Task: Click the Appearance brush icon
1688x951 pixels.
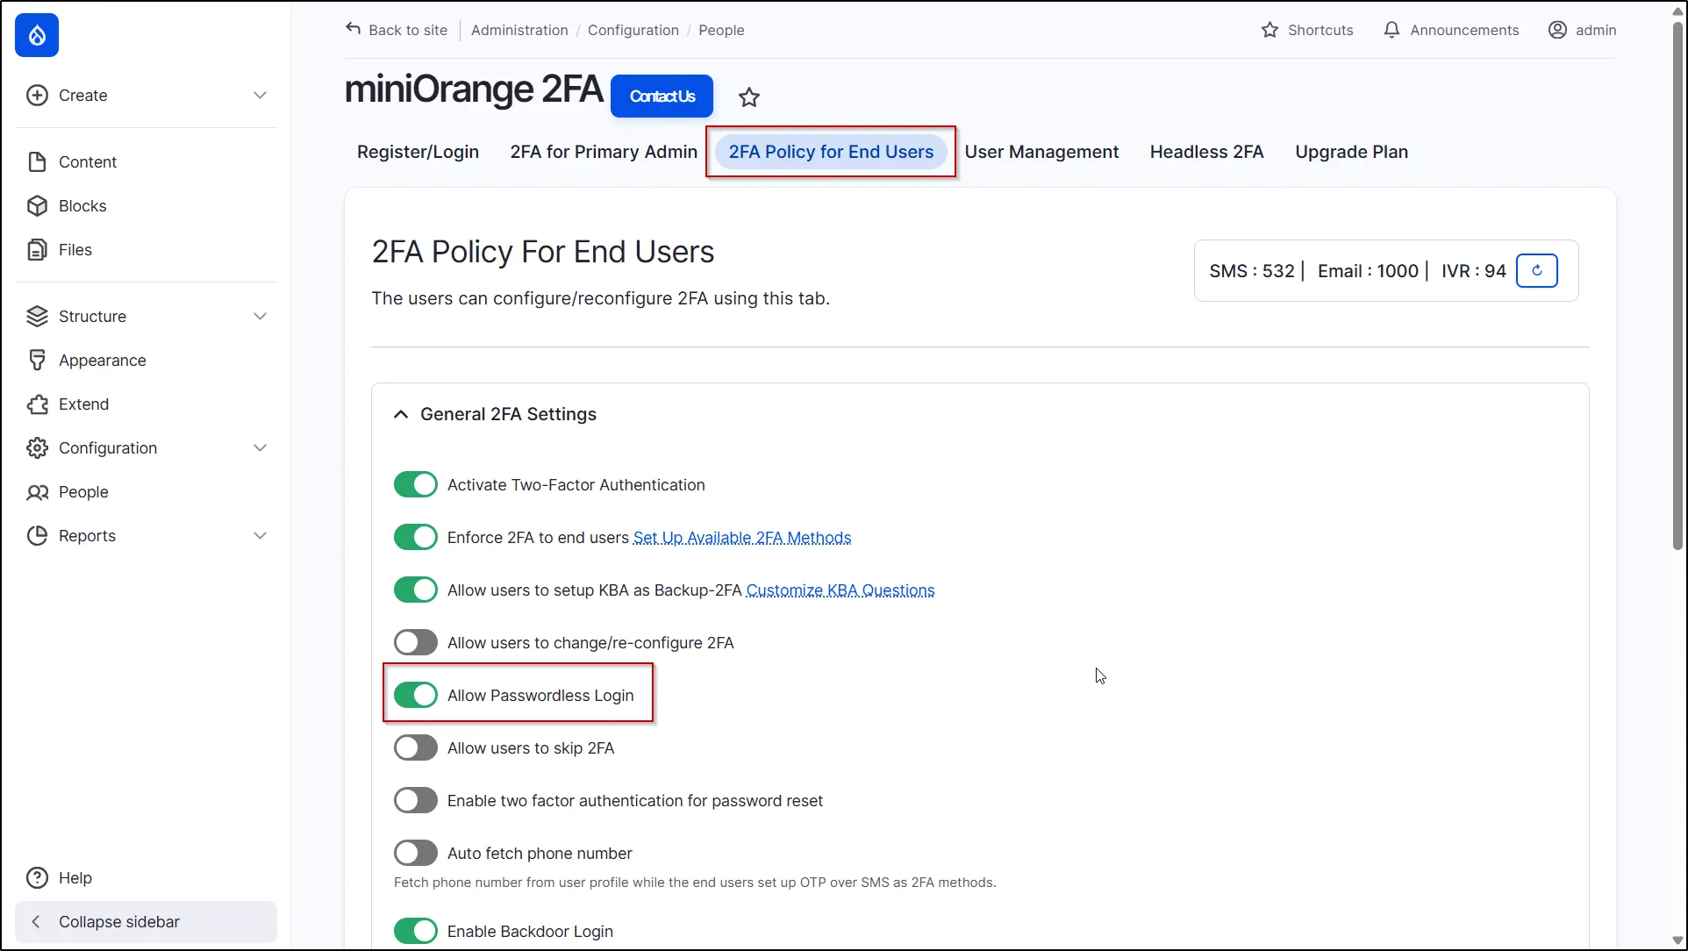Action: (x=37, y=360)
